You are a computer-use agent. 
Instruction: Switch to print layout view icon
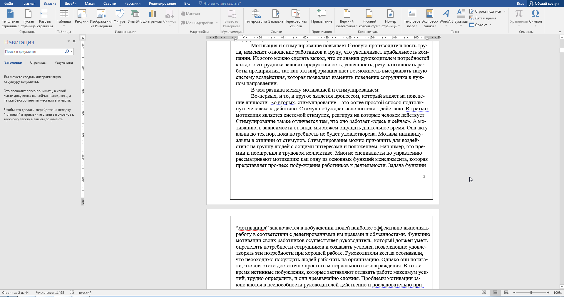click(495, 293)
